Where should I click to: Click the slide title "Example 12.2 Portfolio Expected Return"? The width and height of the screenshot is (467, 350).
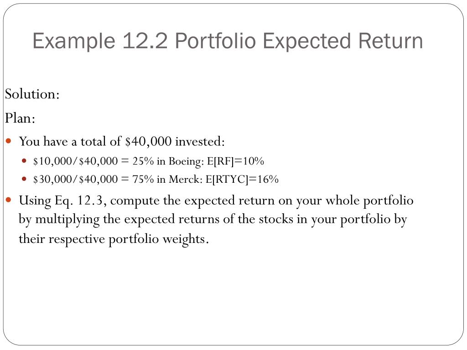point(228,41)
